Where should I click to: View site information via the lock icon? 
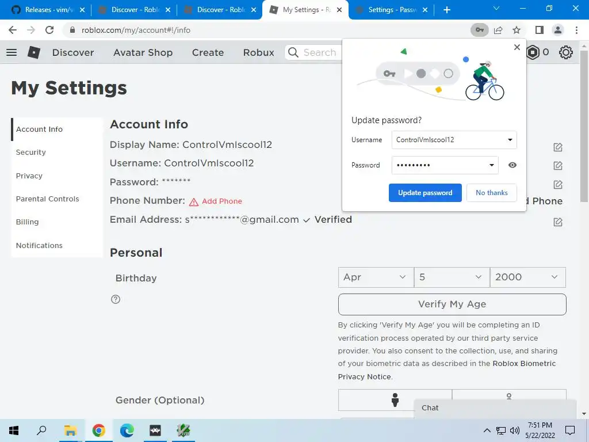72,30
